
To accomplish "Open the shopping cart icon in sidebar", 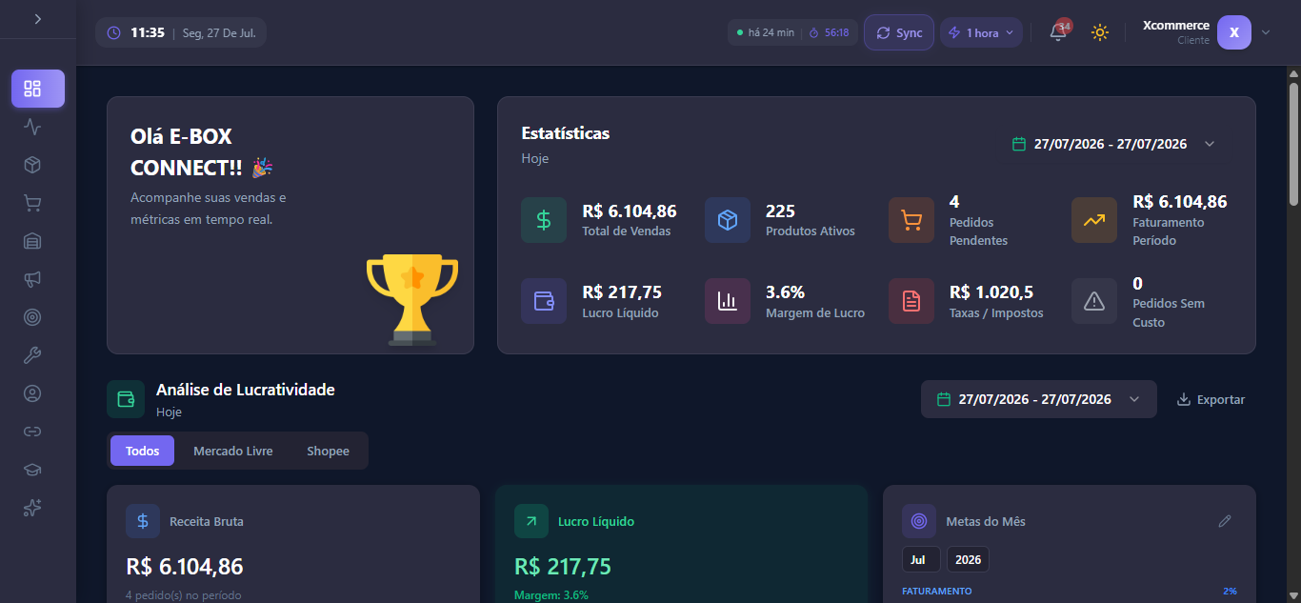I will pos(32,203).
